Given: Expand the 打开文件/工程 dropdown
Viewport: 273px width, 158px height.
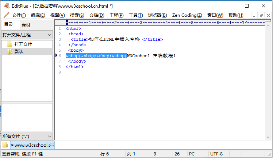Looking at the screenshot, I should tap(50, 35).
